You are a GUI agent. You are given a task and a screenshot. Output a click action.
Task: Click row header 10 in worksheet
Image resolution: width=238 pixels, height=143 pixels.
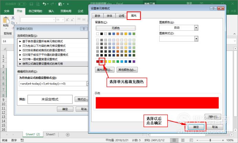coord(3,104)
